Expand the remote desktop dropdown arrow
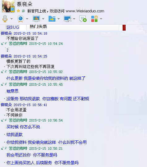Viewport: 147px width, 167px height. pos(74,19)
